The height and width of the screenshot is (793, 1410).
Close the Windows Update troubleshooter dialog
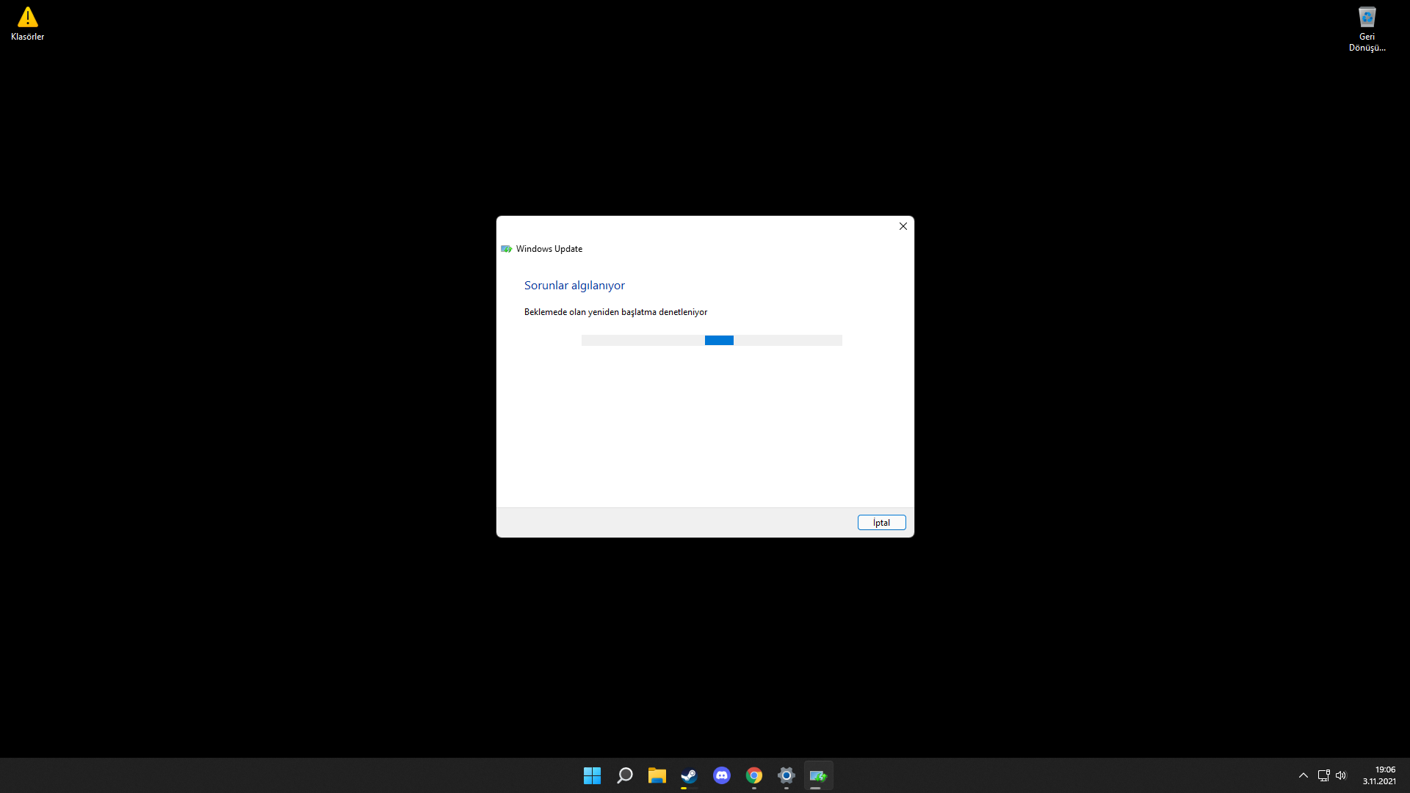pos(903,226)
